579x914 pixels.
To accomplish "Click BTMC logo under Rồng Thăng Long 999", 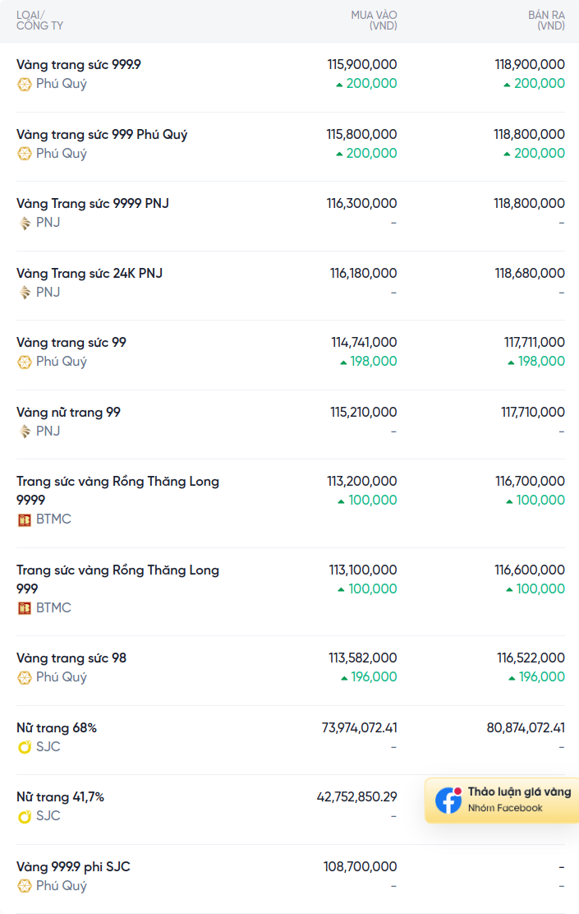I will point(25,608).
